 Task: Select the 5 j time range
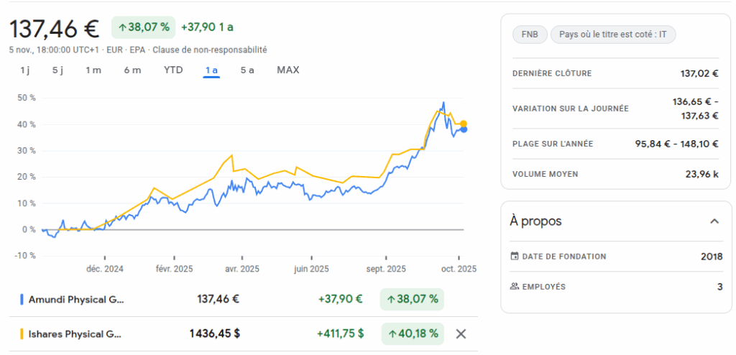[x=58, y=70]
